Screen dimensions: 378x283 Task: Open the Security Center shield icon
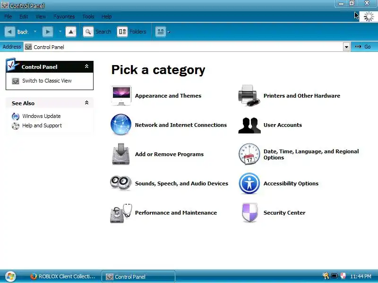250,213
